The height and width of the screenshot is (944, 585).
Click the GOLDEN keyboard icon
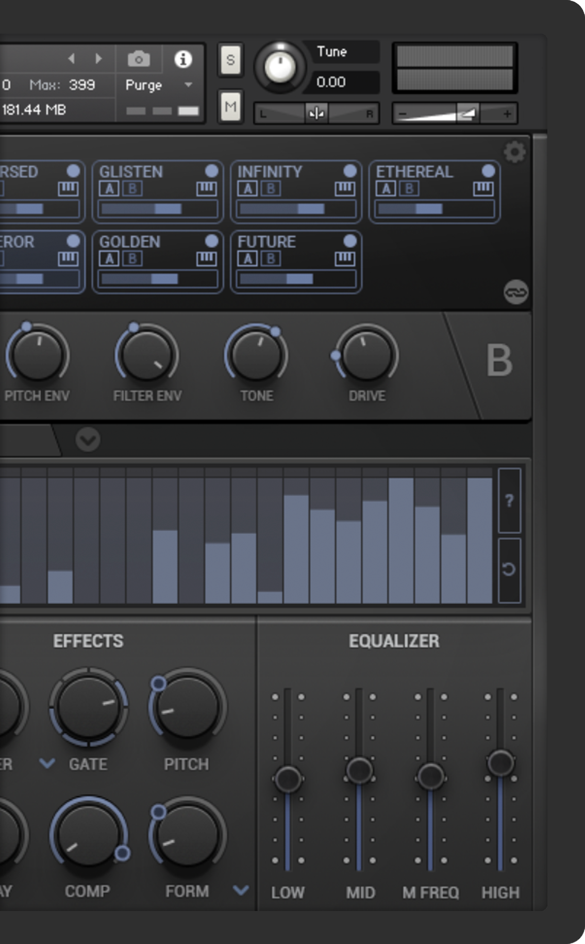[x=206, y=258]
